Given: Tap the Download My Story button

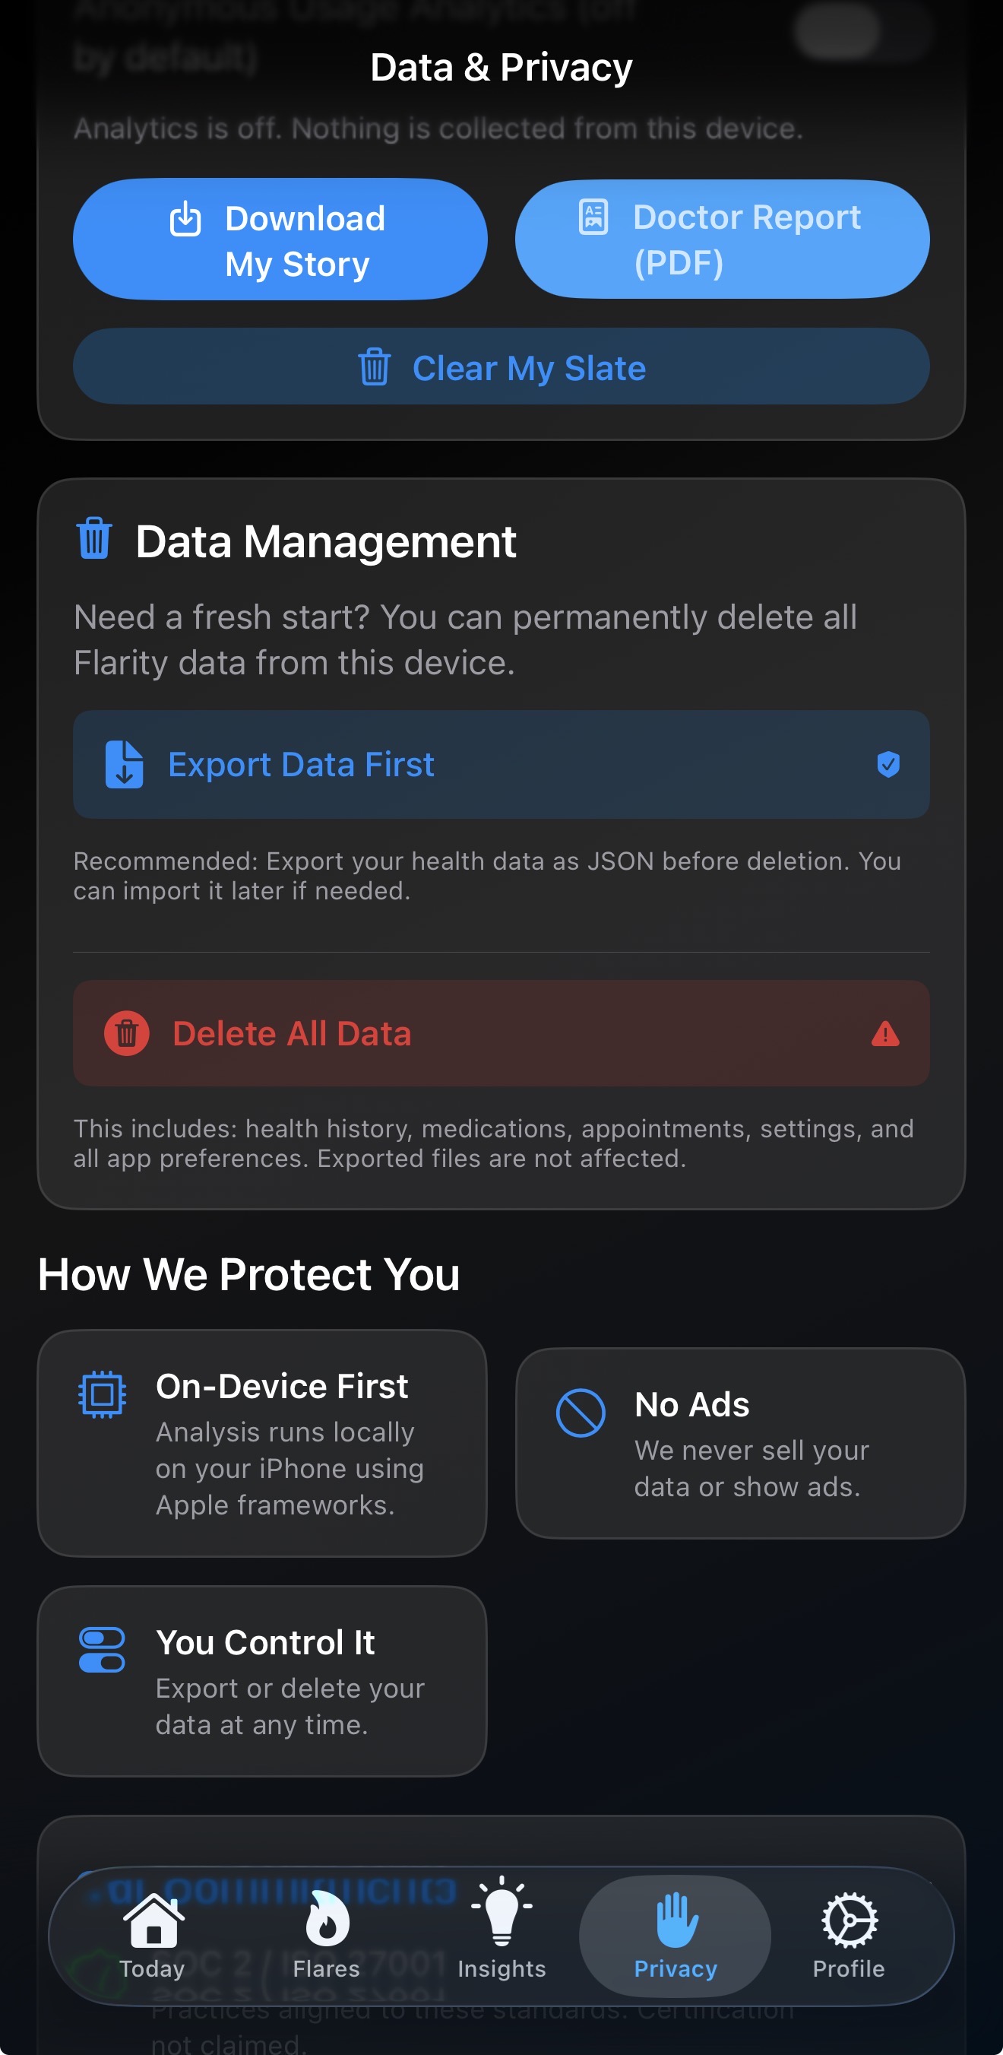Looking at the screenshot, I should (x=280, y=239).
